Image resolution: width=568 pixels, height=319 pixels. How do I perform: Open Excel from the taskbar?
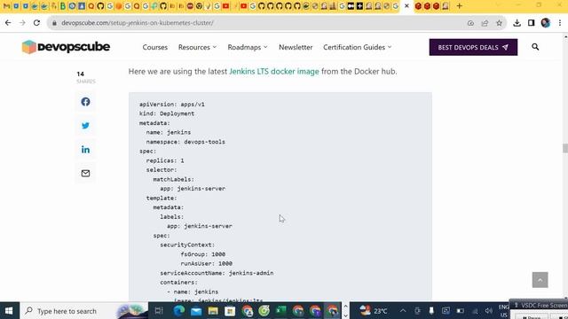click(x=281, y=311)
